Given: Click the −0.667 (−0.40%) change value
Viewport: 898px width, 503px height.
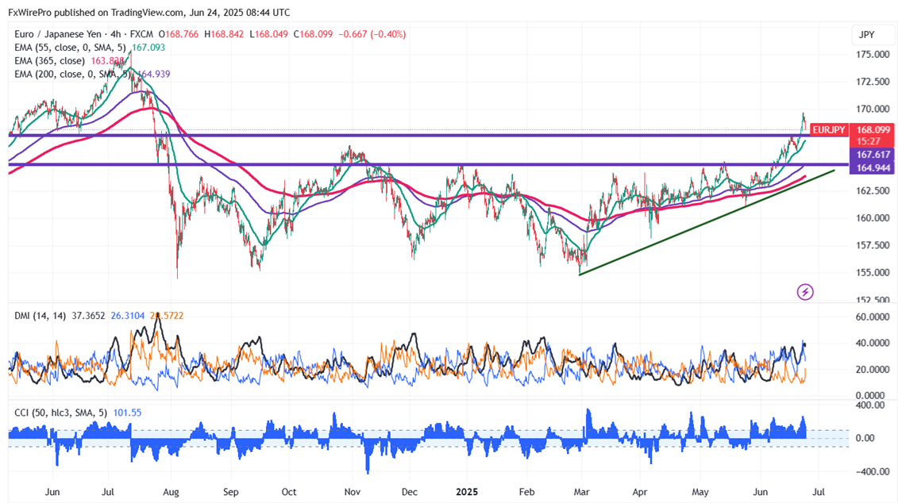Looking at the screenshot, I should coord(372,34).
